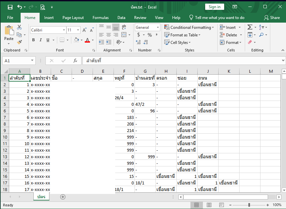Click the Print Preview icon in title bar
This screenshot has height=209, width=286.
click(43, 7)
